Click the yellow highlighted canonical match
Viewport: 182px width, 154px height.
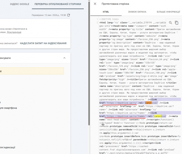tap(157, 116)
